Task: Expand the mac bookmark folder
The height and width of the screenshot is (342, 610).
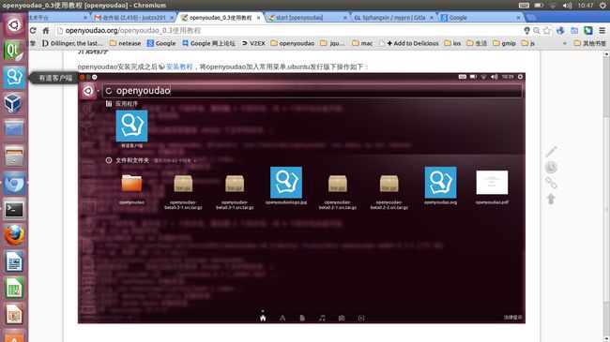Action: coord(362,43)
